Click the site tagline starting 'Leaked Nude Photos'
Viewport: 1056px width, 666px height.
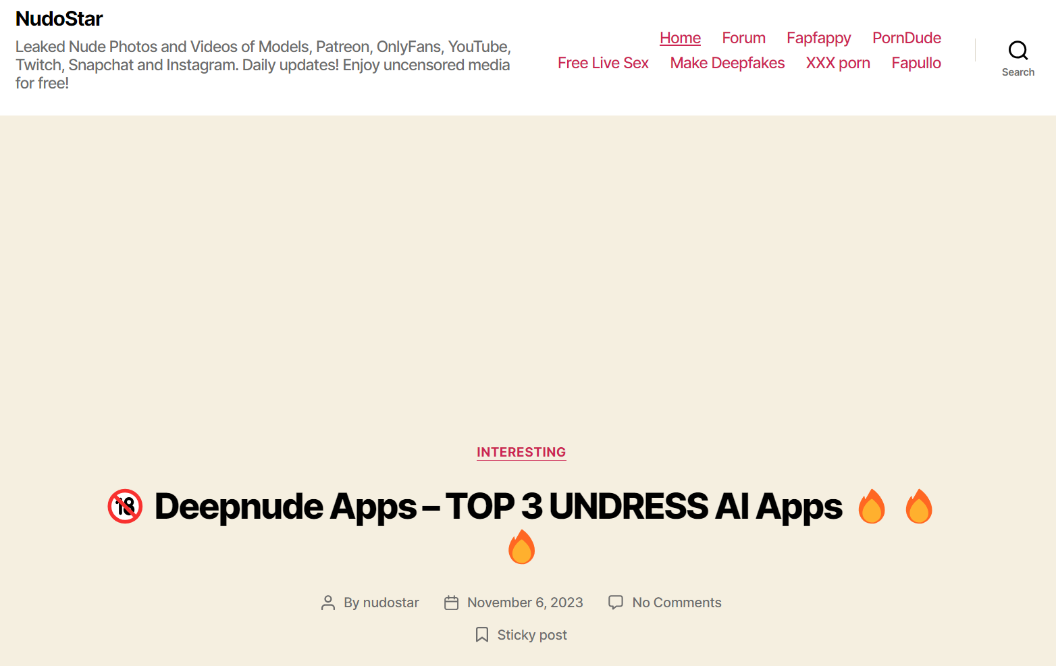(x=263, y=65)
